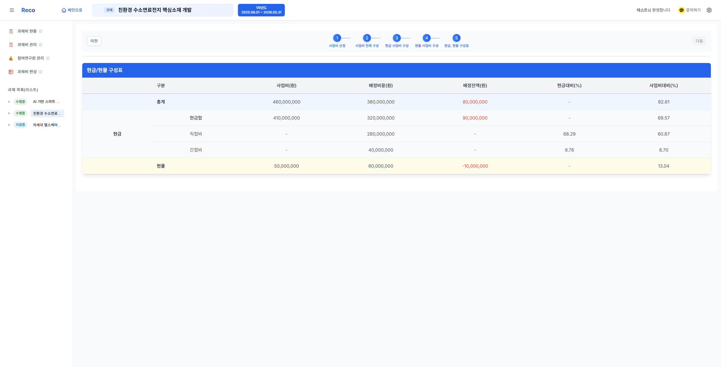Click negative 배정잔액 value -10,000,000

tap(475, 166)
